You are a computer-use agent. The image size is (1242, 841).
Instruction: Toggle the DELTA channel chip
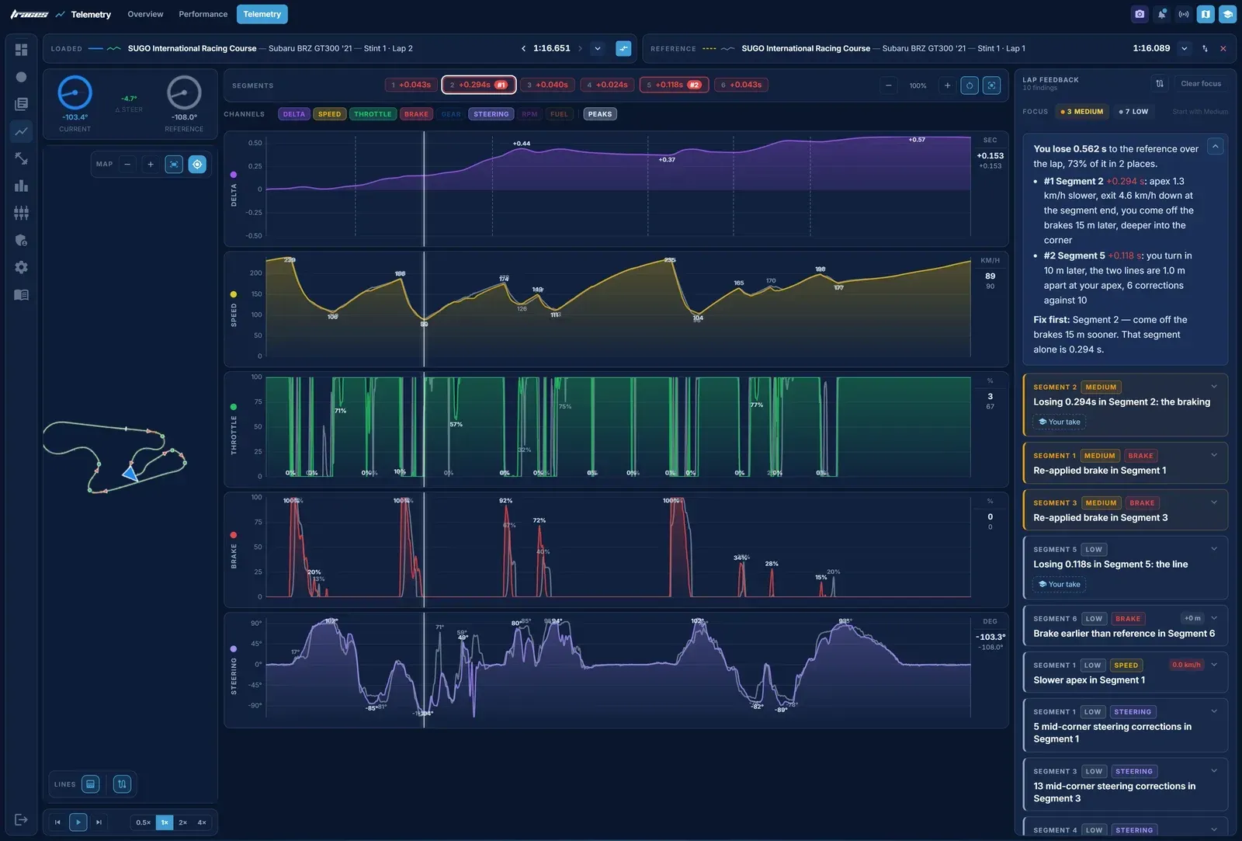(x=293, y=114)
